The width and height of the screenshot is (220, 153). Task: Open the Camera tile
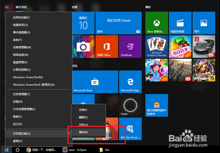84,47
